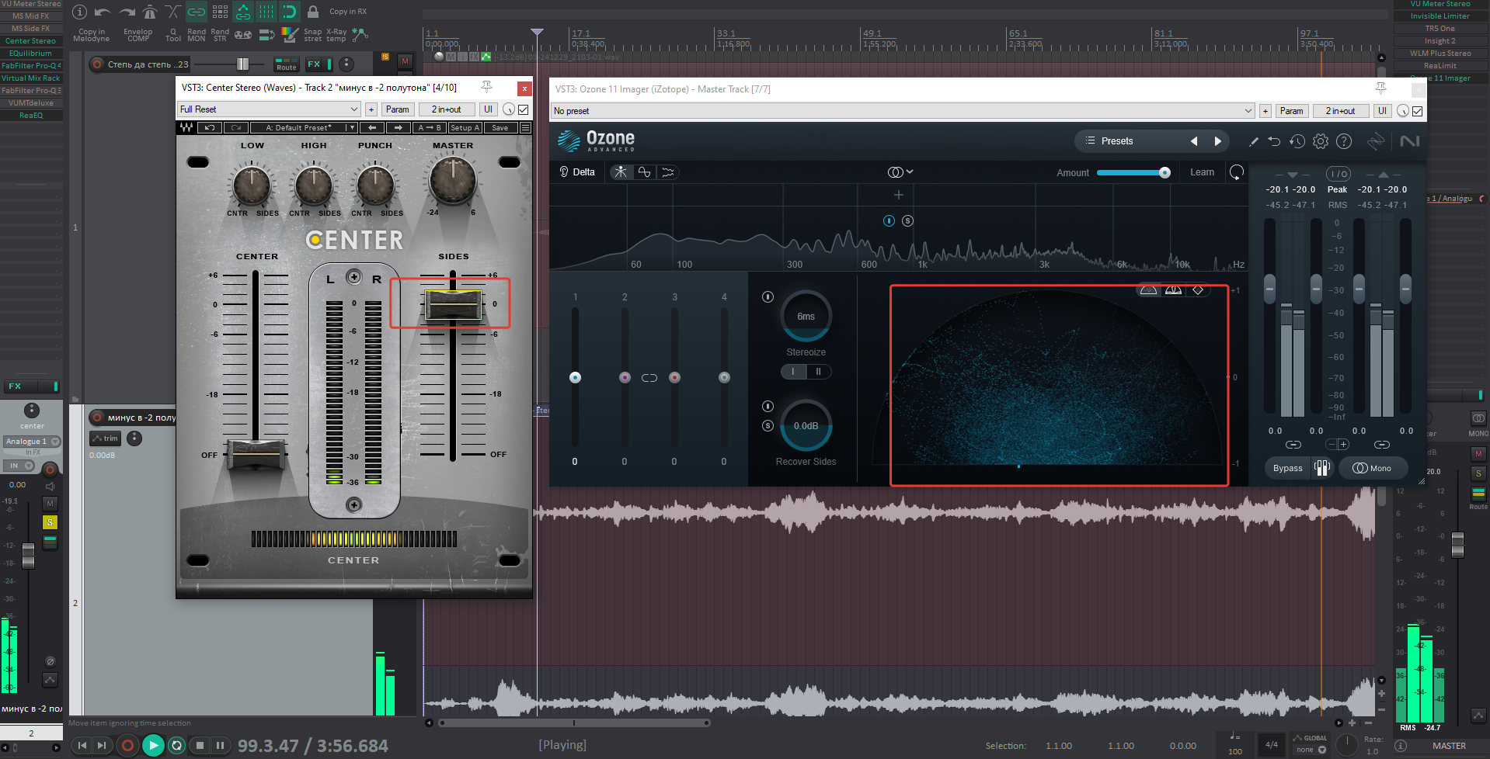The width and height of the screenshot is (1490, 759).
Task: Click the redo arrow in REAPER toolbar
Action: 127,12
